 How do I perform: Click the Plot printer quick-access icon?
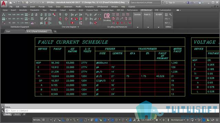pos(27,2)
